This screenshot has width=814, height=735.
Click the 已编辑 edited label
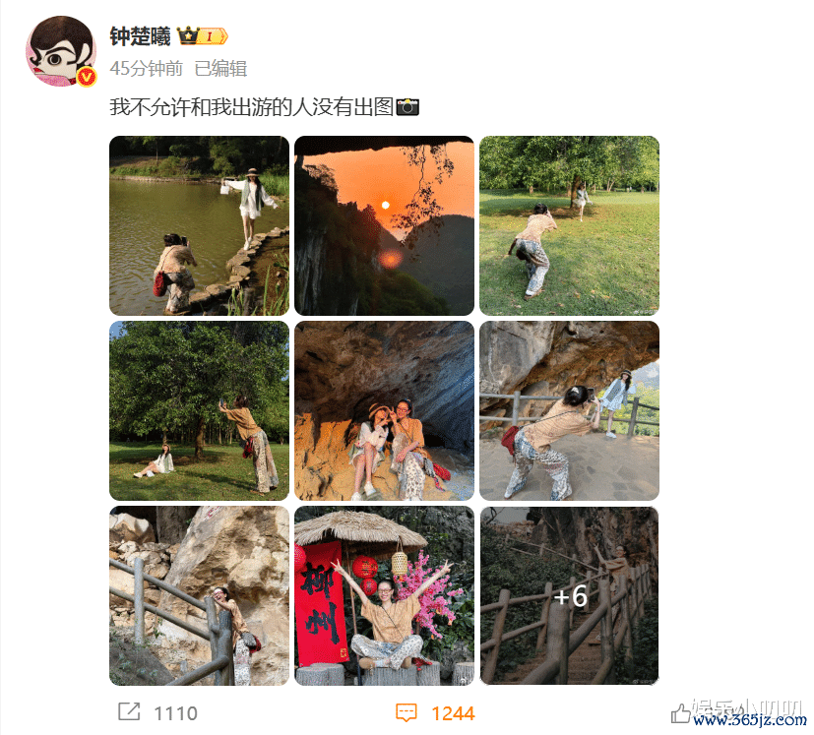pos(220,69)
